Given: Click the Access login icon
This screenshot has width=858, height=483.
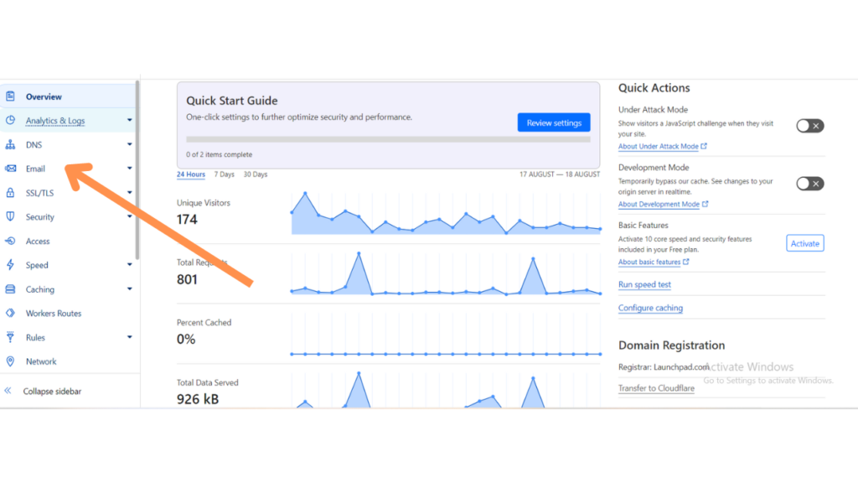Looking at the screenshot, I should point(10,241).
